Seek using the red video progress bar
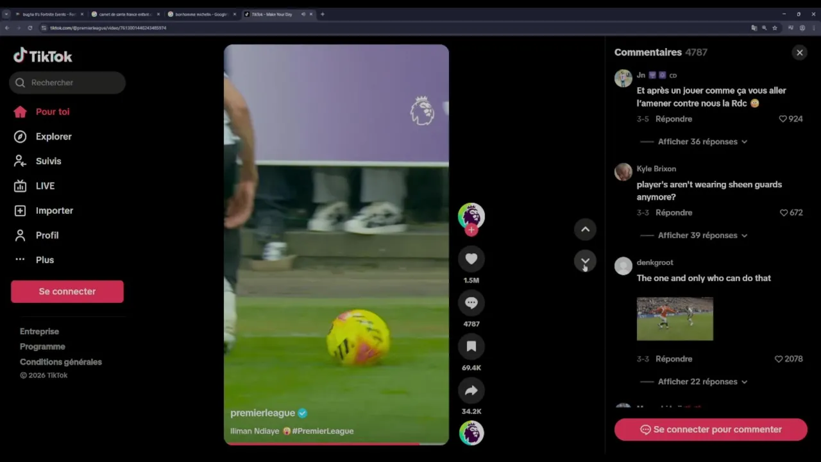The height and width of the screenshot is (462, 821). [x=336, y=443]
